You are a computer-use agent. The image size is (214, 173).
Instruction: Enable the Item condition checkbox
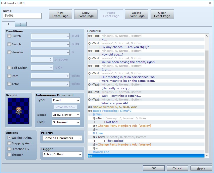(9, 76)
